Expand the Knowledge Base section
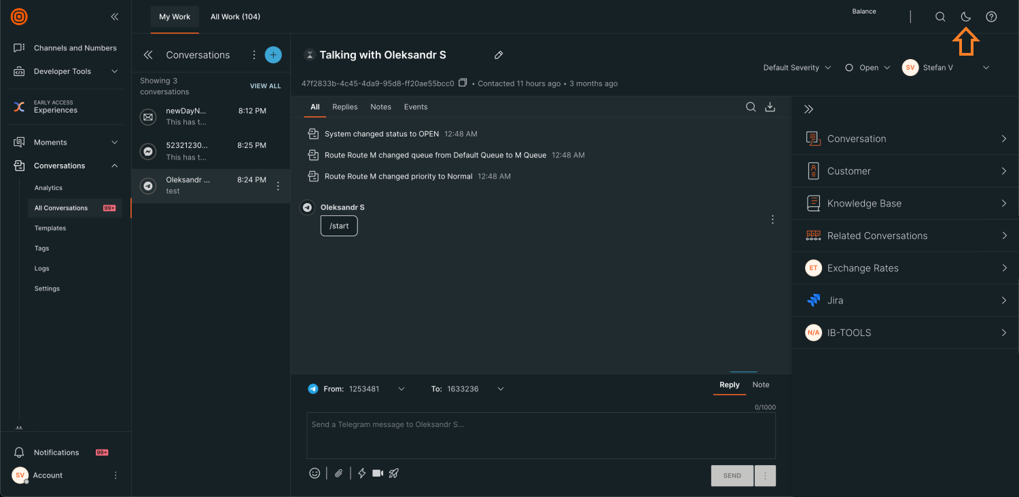Screen dimensions: 1019x497 point(906,204)
